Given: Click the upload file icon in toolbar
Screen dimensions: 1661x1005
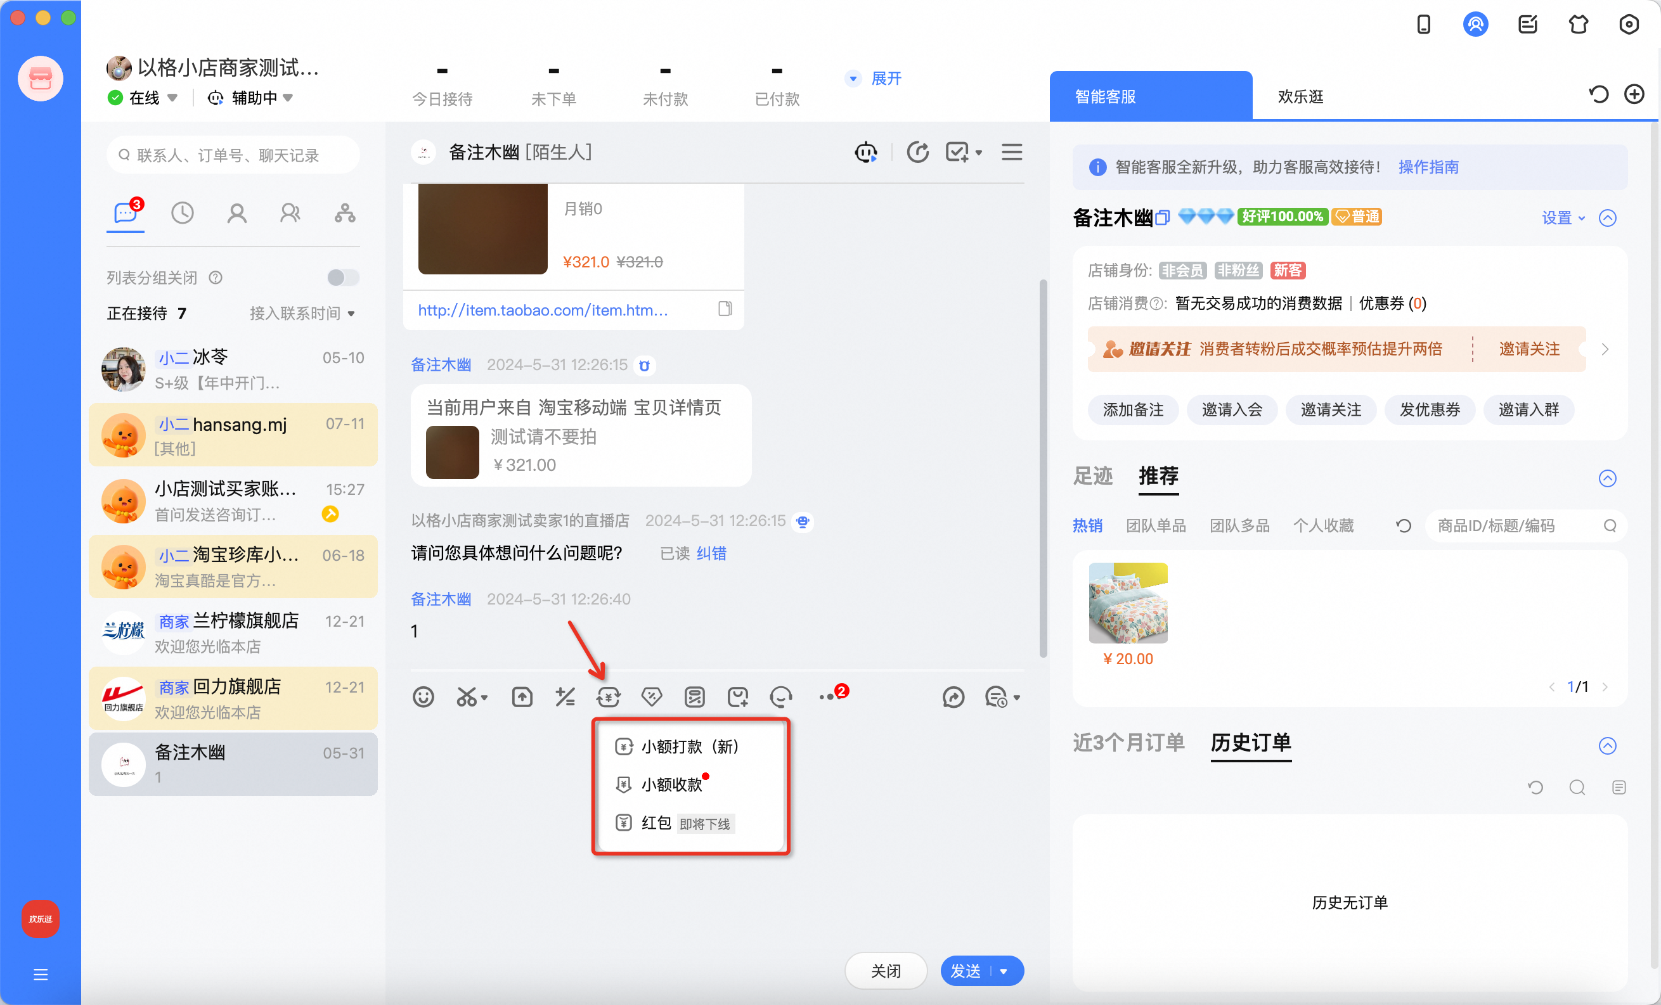Looking at the screenshot, I should (522, 696).
